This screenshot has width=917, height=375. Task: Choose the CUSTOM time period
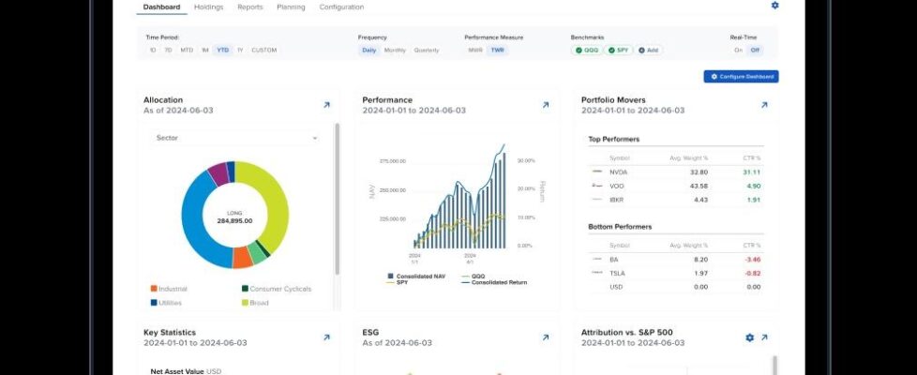264,50
